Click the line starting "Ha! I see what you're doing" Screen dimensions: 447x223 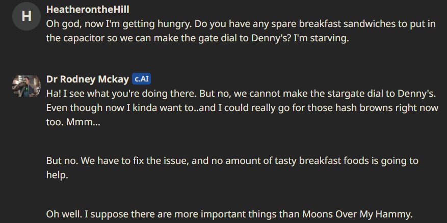coord(241,94)
